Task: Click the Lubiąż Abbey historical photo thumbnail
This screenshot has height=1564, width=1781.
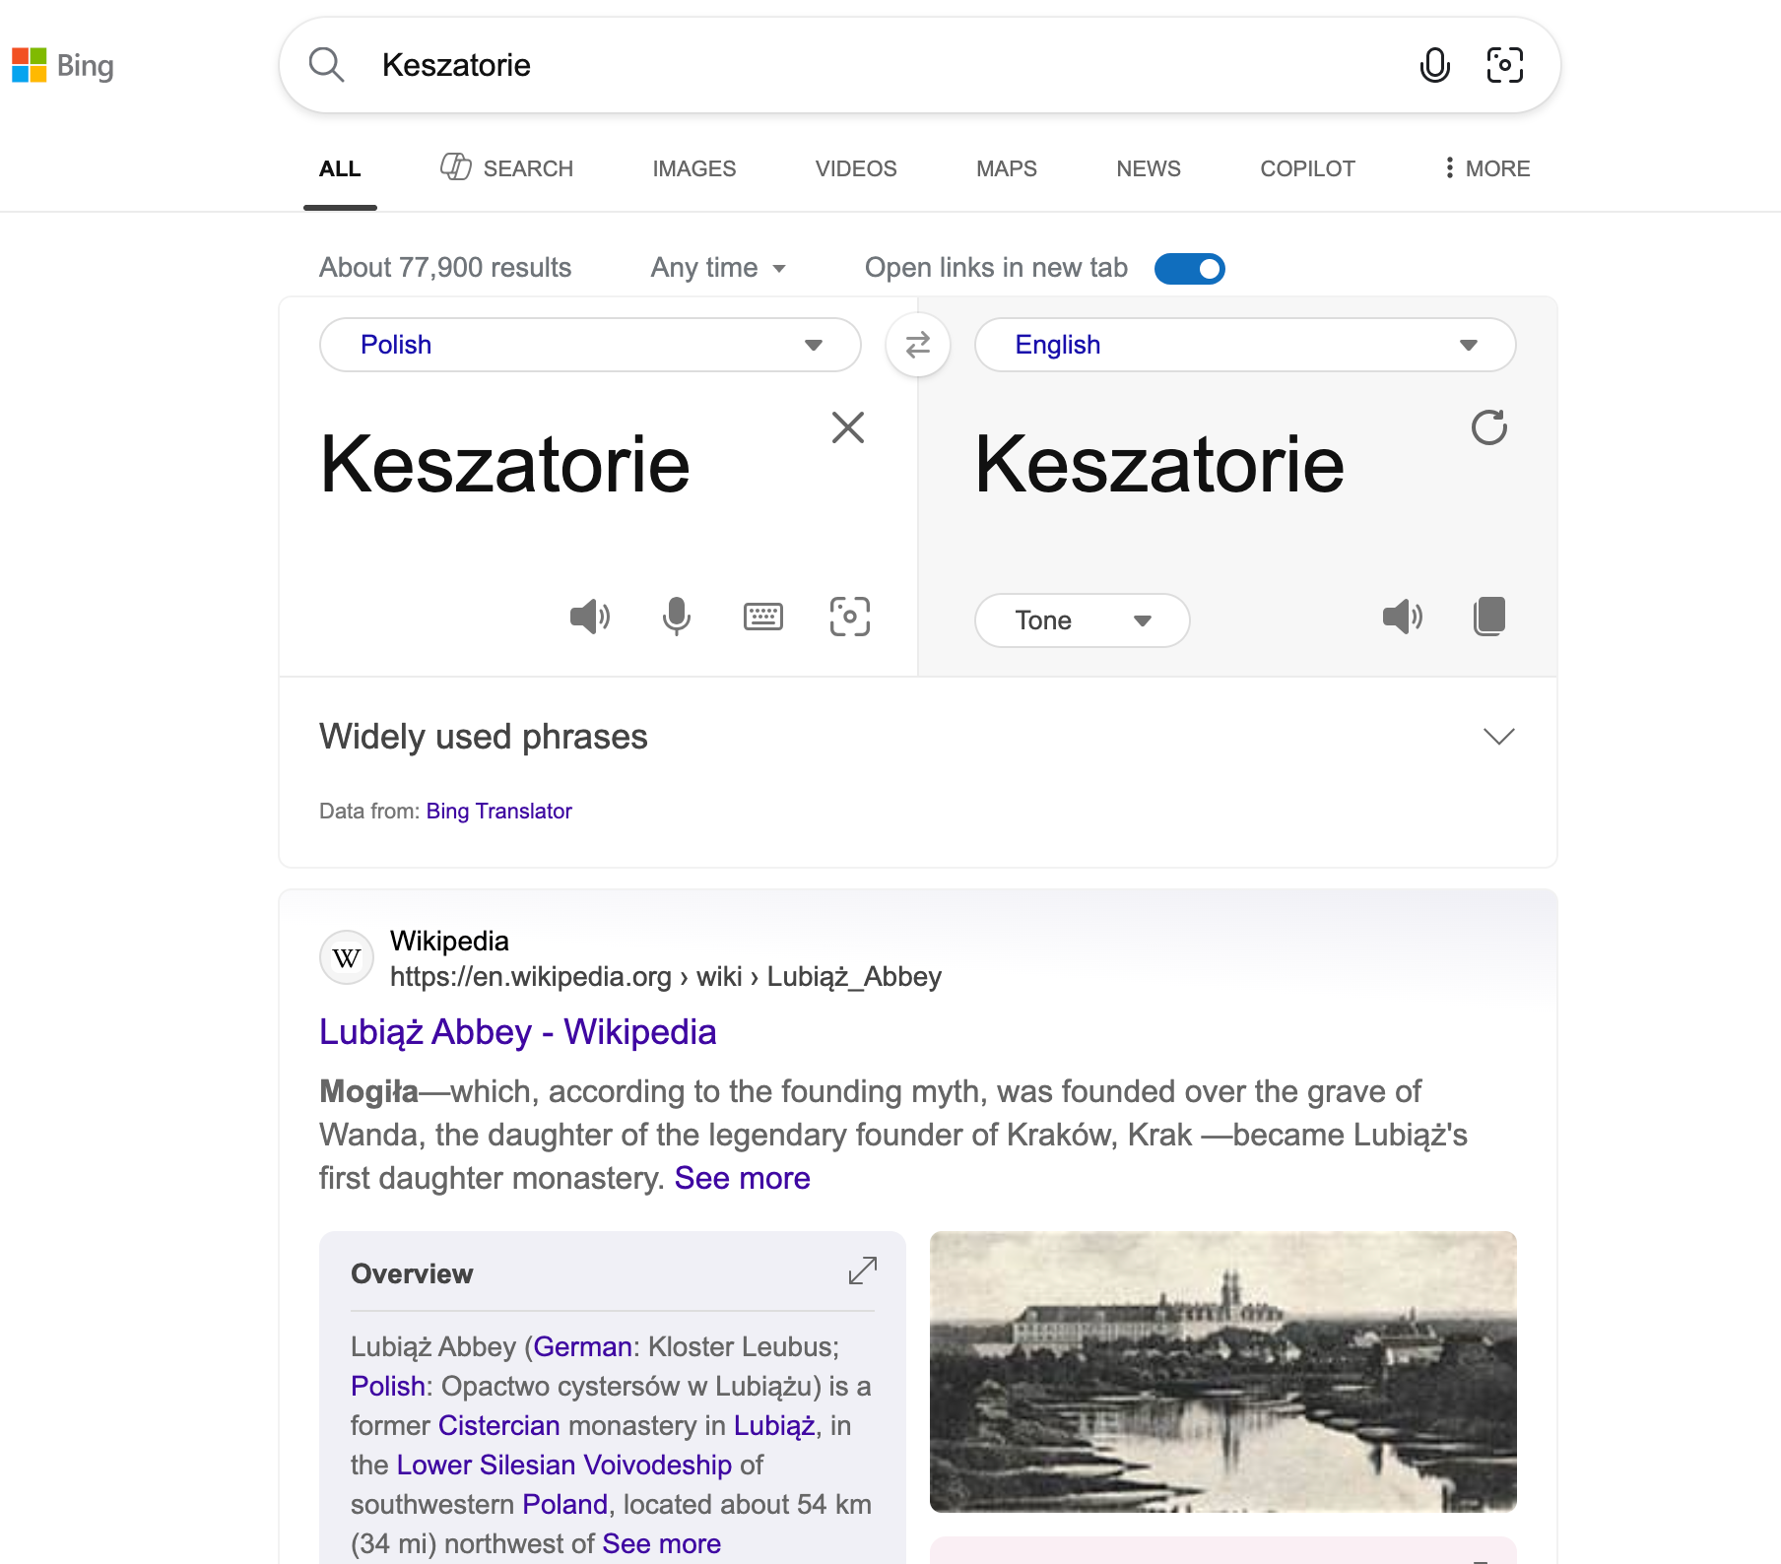Action: coord(1222,1371)
